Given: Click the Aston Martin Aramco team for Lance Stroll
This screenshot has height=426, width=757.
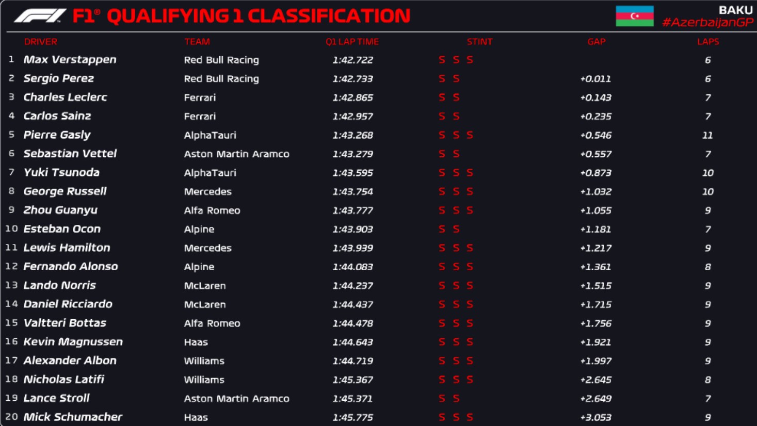Looking at the screenshot, I should [x=237, y=398].
